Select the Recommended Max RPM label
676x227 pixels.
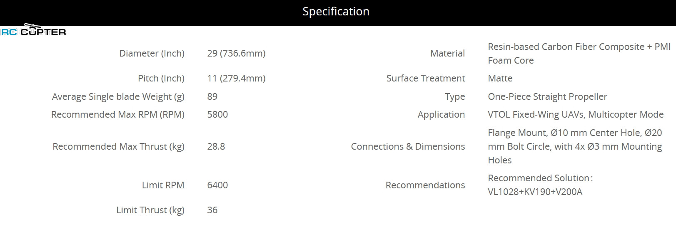117,115
